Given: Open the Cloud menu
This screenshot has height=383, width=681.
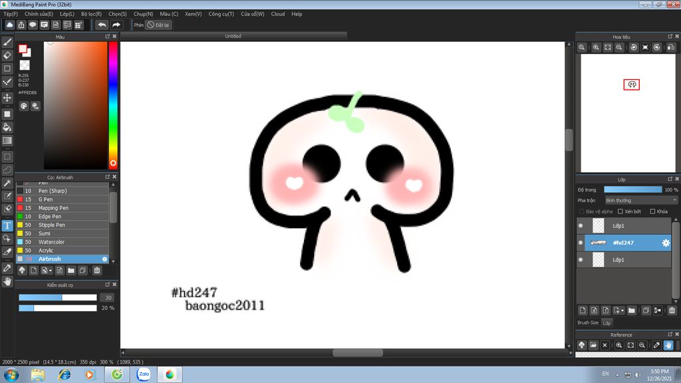Looking at the screenshot, I should pyautogui.click(x=278, y=14).
